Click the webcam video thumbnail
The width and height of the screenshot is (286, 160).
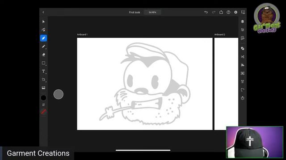click(x=255, y=142)
